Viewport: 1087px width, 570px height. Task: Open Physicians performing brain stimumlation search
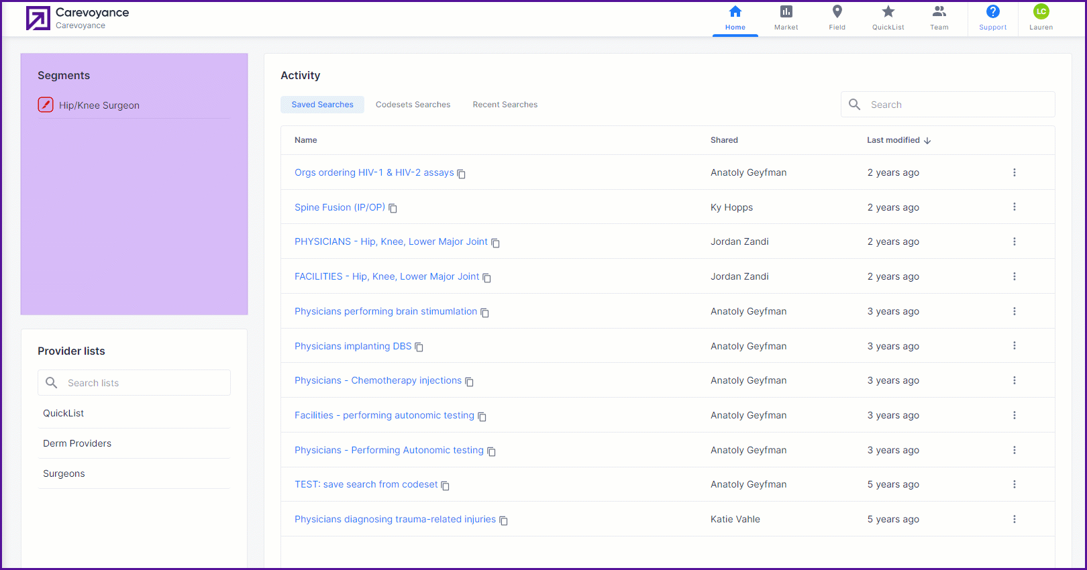pos(386,311)
